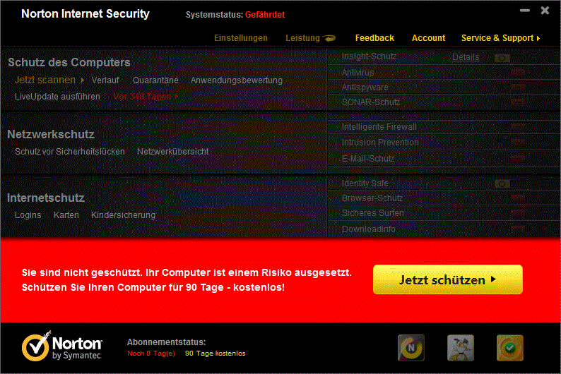Toggle the Intelligente Firewall switch
The width and height of the screenshot is (561, 374).
(x=518, y=127)
